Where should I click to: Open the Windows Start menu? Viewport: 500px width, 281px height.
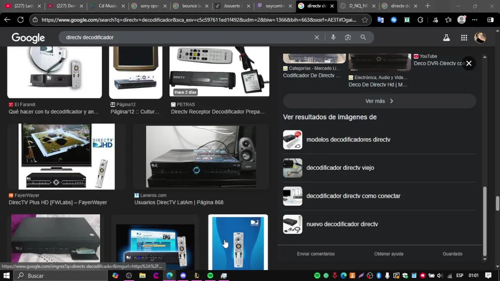pyautogui.click(x=7, y=276)
